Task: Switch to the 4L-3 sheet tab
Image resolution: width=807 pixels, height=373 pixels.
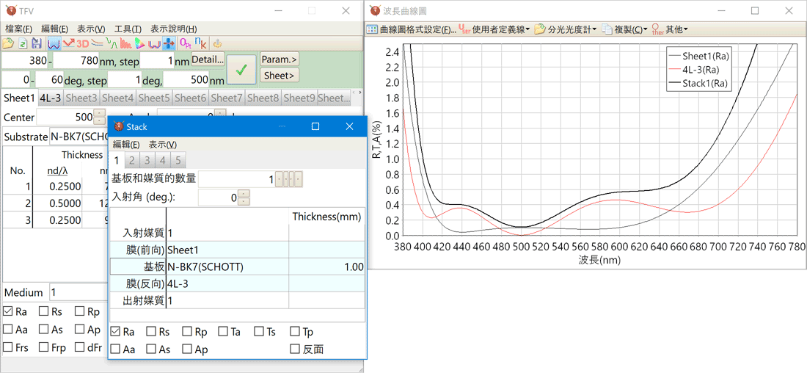Action: pos(50,98)
